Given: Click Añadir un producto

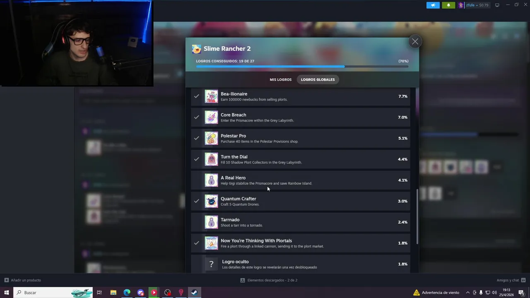Looking at the screenshot, I should tap(23, 280).
